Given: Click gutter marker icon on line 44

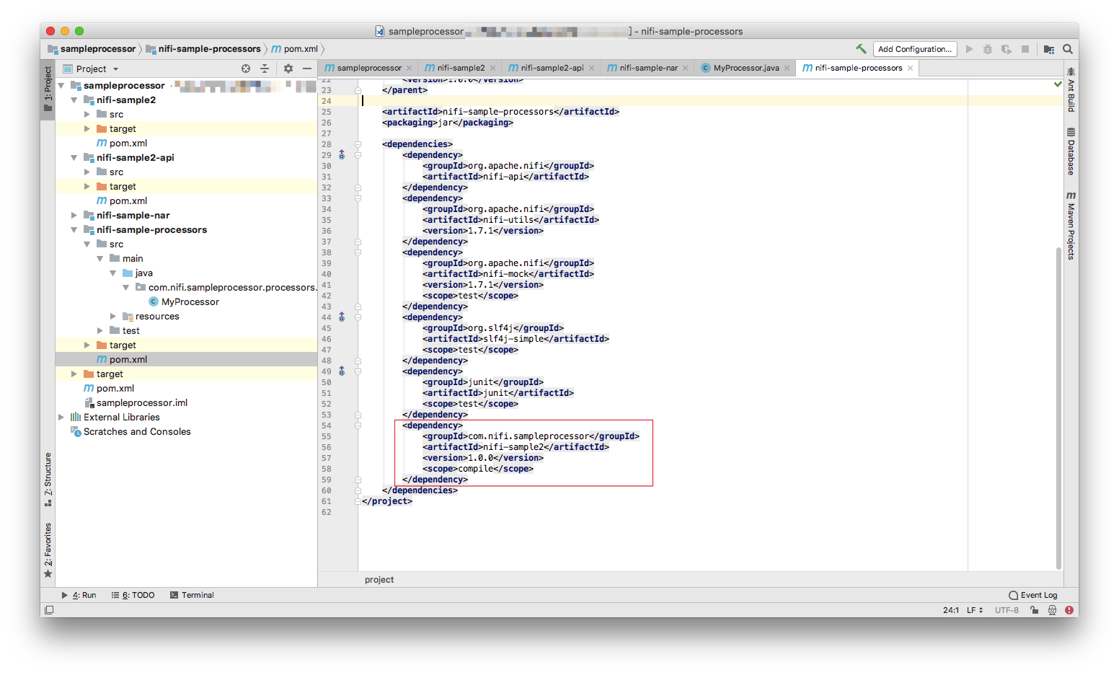Looking at the screenshot, I should click(342, 317).
